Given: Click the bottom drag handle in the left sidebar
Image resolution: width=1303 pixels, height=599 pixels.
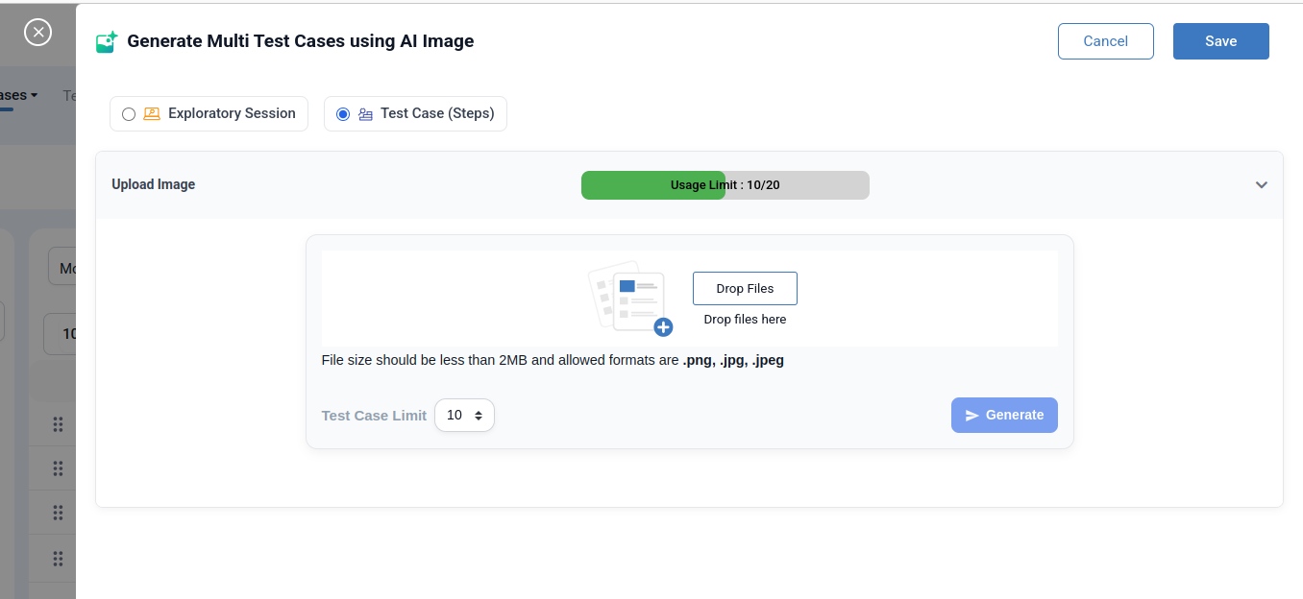Looking at the screenshot, I should coord(57,558).
